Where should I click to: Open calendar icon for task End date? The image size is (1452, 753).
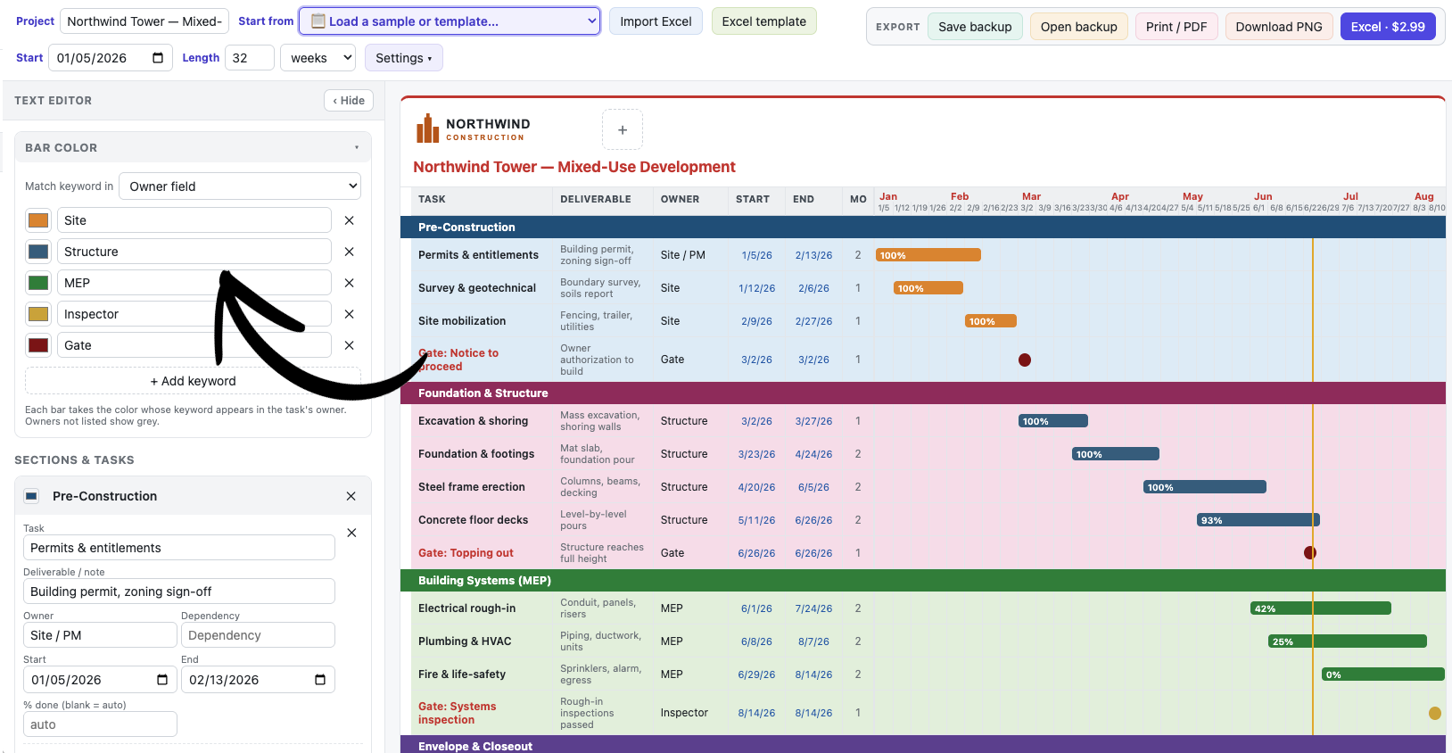click(320, 680)
